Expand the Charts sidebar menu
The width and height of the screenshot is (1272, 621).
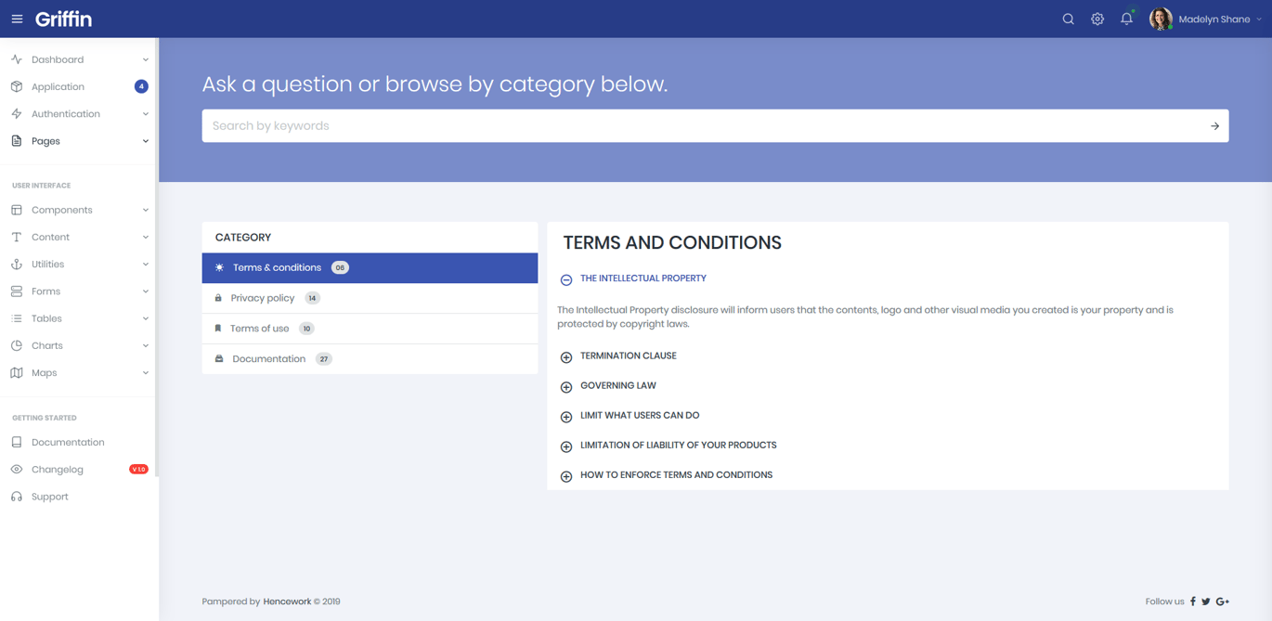click(x=79, y=345)
